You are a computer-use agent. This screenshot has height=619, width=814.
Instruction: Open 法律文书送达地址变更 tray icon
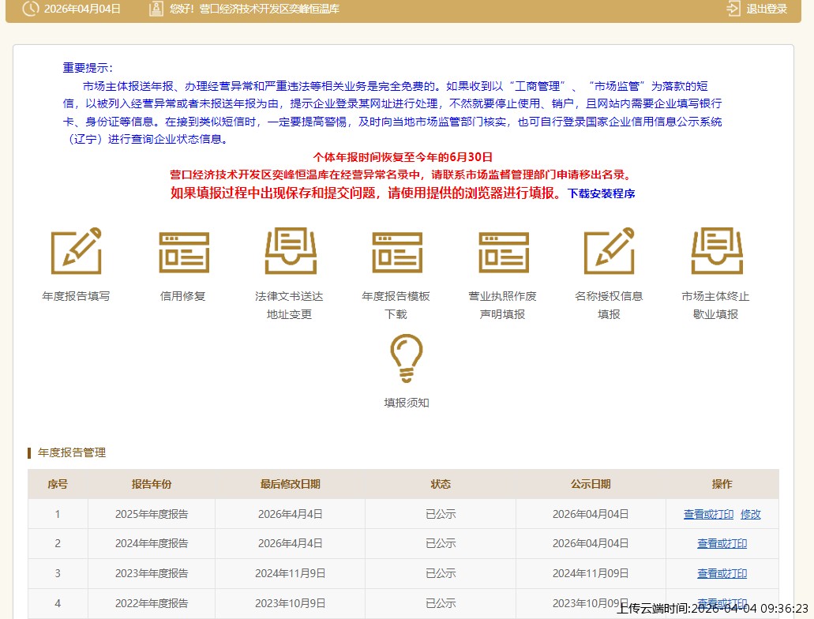click(290, 251)
